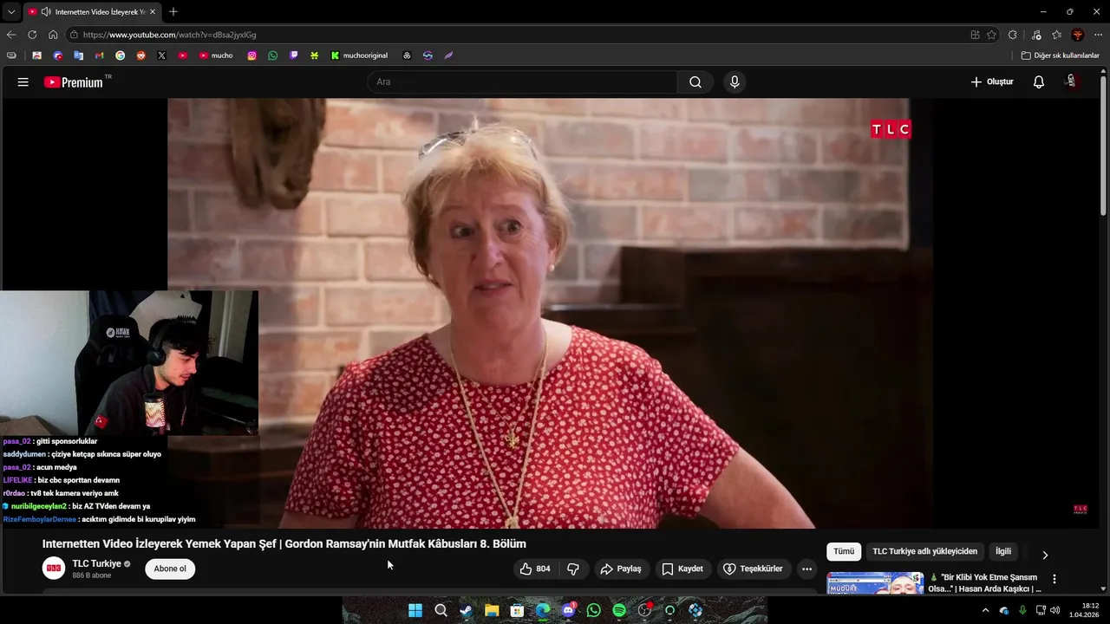Open the WhatsApp bookmark in favorites bar
1110x624 pixels.
pos(272,55)
